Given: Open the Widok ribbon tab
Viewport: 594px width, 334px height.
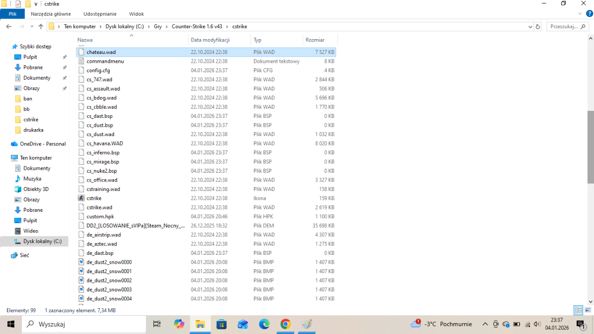Looking at the screenshot, I should pos(136,14).
